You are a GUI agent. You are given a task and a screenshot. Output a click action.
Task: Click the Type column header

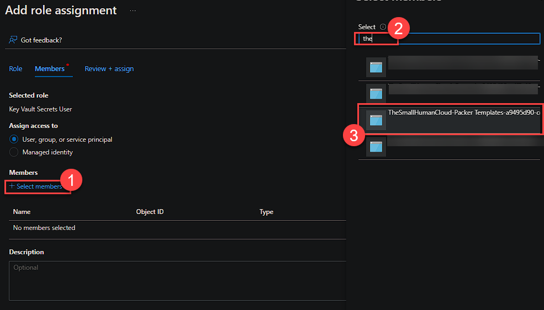coord(266,212)
